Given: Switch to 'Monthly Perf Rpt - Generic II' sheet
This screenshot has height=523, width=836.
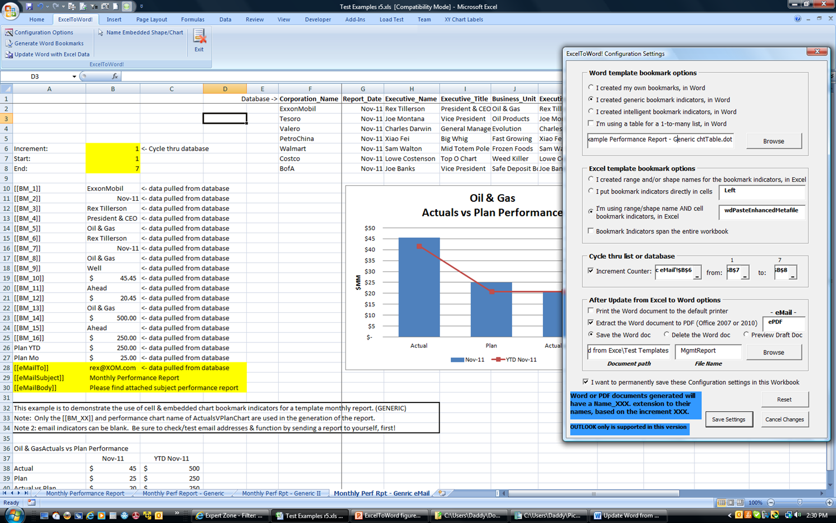Looking at the screenshot, I should click(281, 493).
